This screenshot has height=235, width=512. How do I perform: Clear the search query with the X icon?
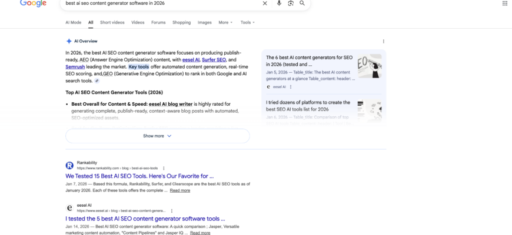click(x=265, y=4)
